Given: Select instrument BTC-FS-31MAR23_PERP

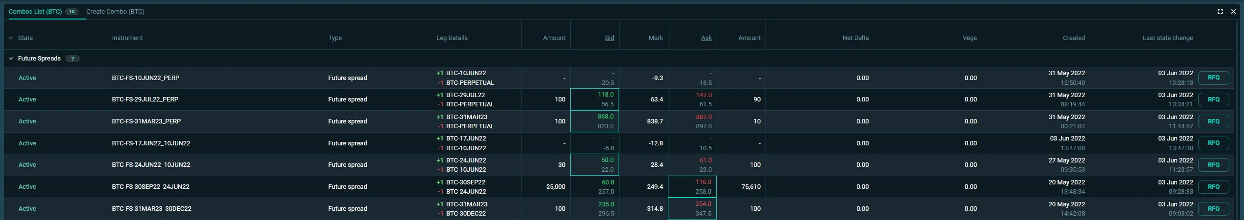Looking at the screenshot, I should tap(146, 121).
